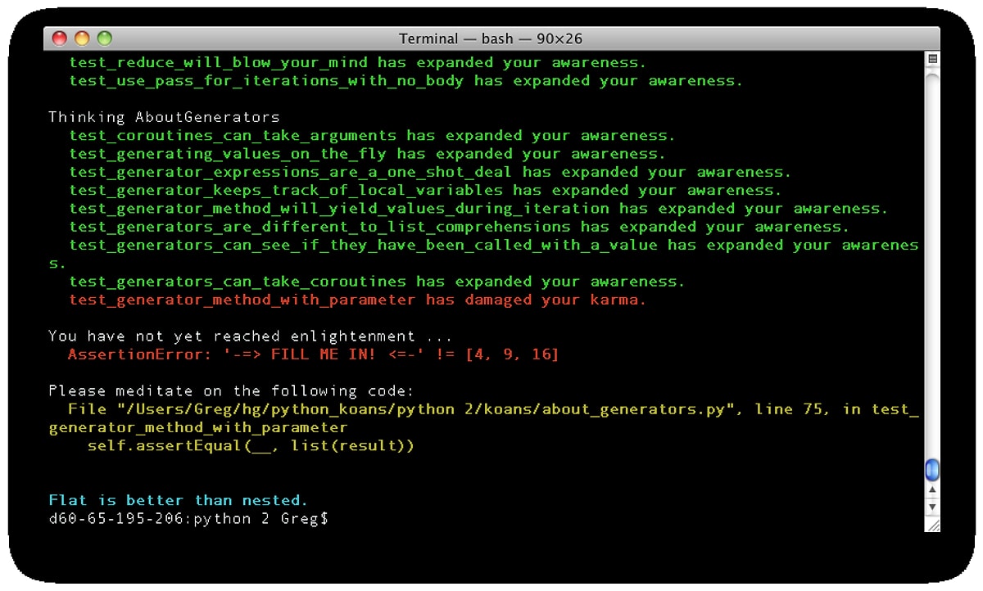Click the Terminal — bash — 90×26 title
Viewport: 983px width, 591px height.
(x=491, y=38)
